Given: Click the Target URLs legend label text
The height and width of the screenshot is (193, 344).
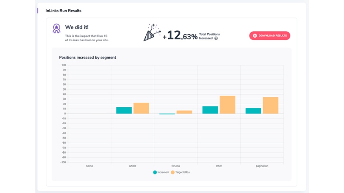Looking at the screenshot, I should [182, 173].
